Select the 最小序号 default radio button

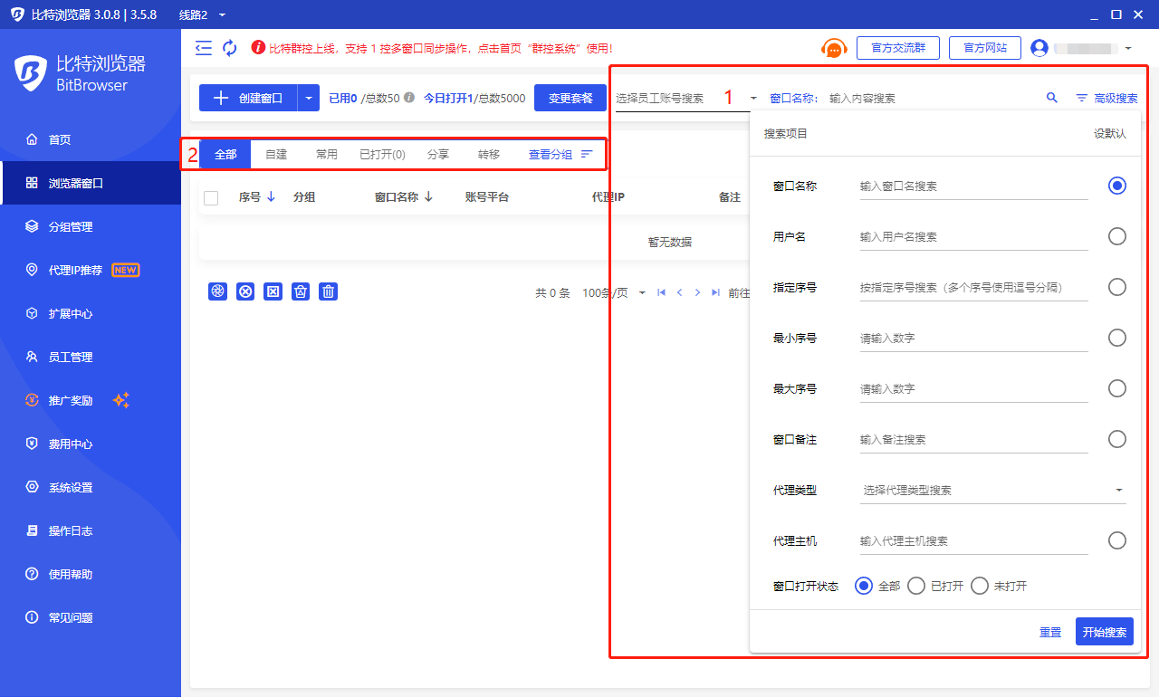[x=1117, y=338]
